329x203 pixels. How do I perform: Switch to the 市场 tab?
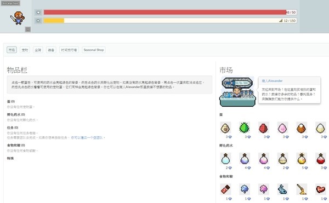pyautogui.click(x=12, y=50)
